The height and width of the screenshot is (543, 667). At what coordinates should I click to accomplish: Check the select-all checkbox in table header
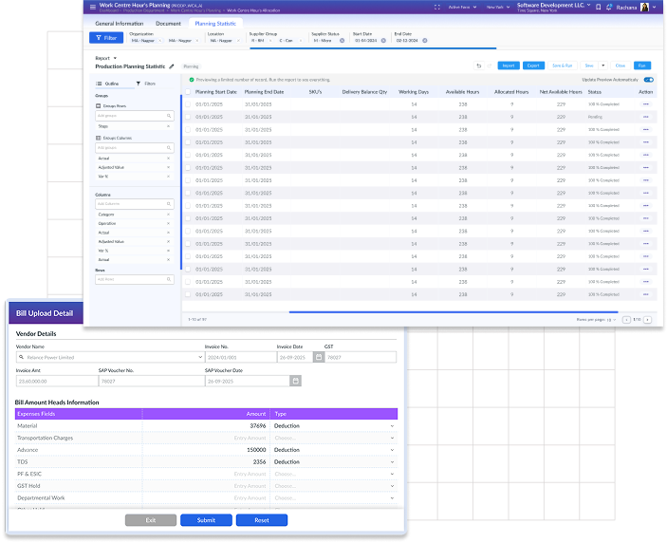coord(188,92)
